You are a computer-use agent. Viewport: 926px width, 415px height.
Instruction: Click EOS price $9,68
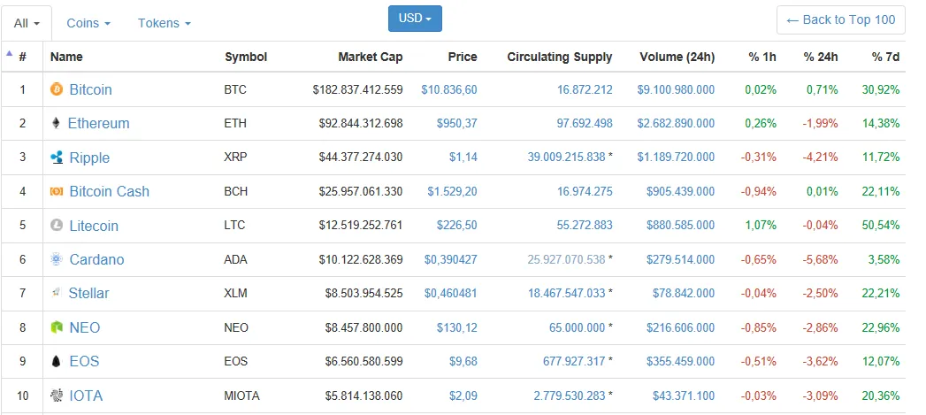click(463, 361)
